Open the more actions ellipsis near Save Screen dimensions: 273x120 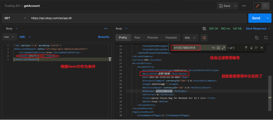tap(244, 6)
